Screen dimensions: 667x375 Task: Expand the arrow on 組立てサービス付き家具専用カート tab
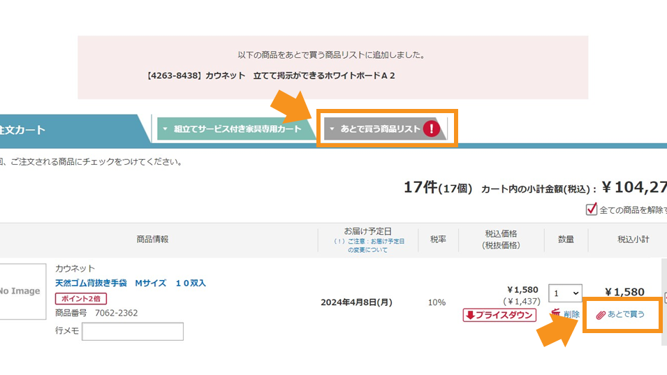166,129
